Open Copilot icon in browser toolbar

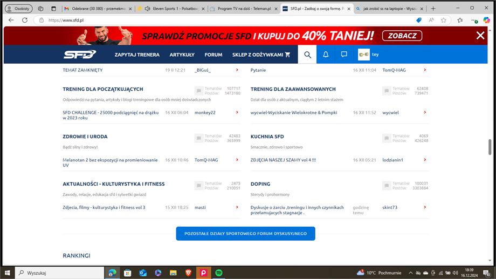486,21
